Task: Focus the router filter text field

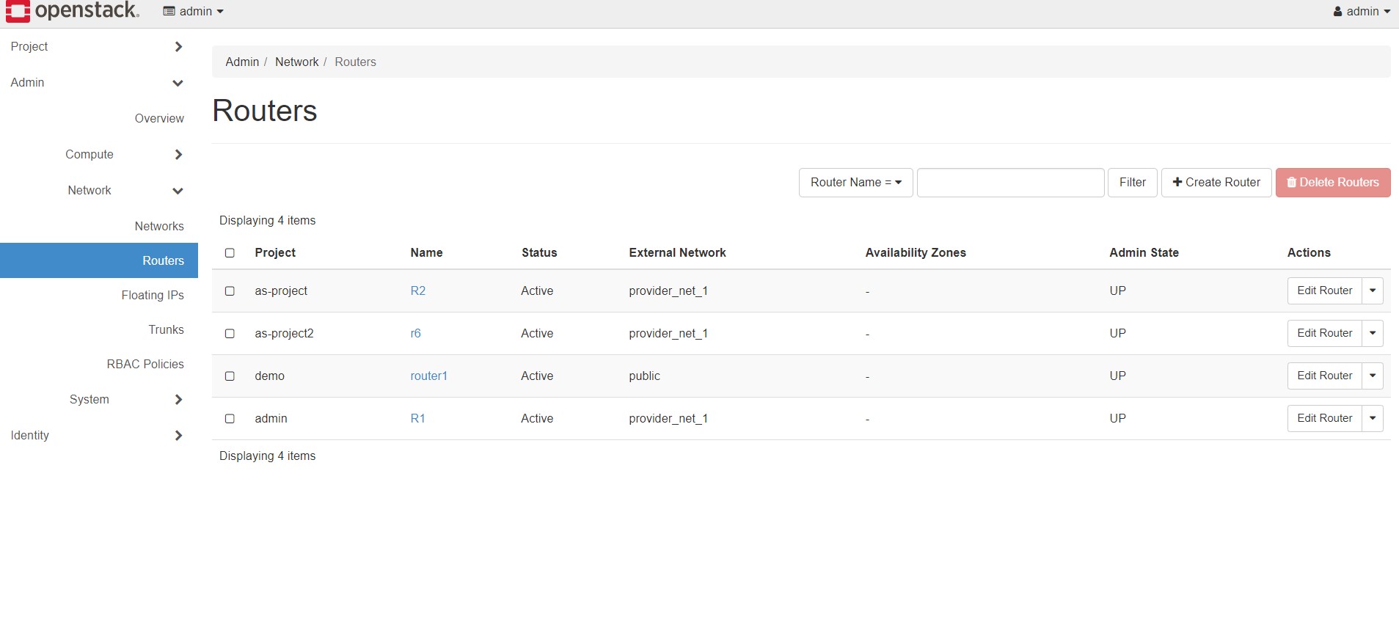Action: (x=1010, y=183)
